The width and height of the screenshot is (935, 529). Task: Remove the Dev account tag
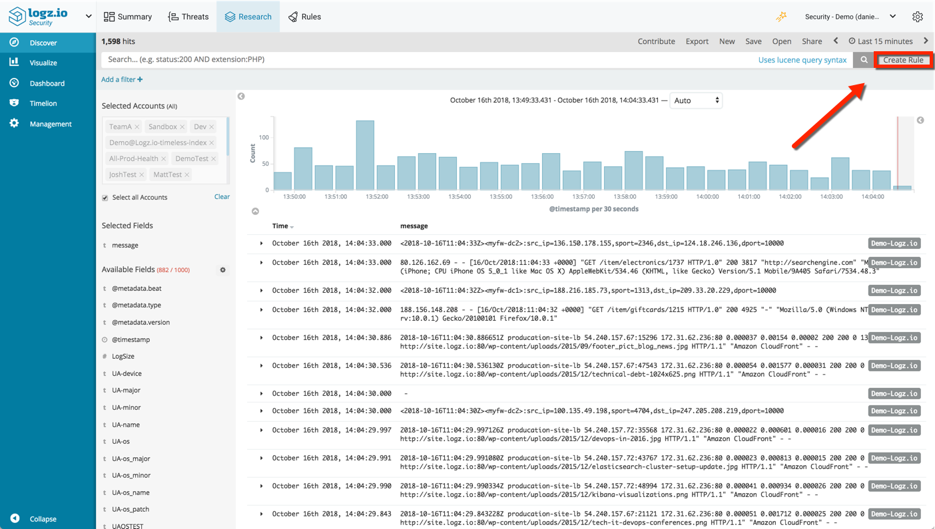pos(212,126)
